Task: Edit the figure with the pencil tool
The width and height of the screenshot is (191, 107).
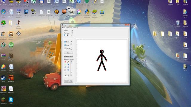Action: pyautogui.click(x=68, y=62)
